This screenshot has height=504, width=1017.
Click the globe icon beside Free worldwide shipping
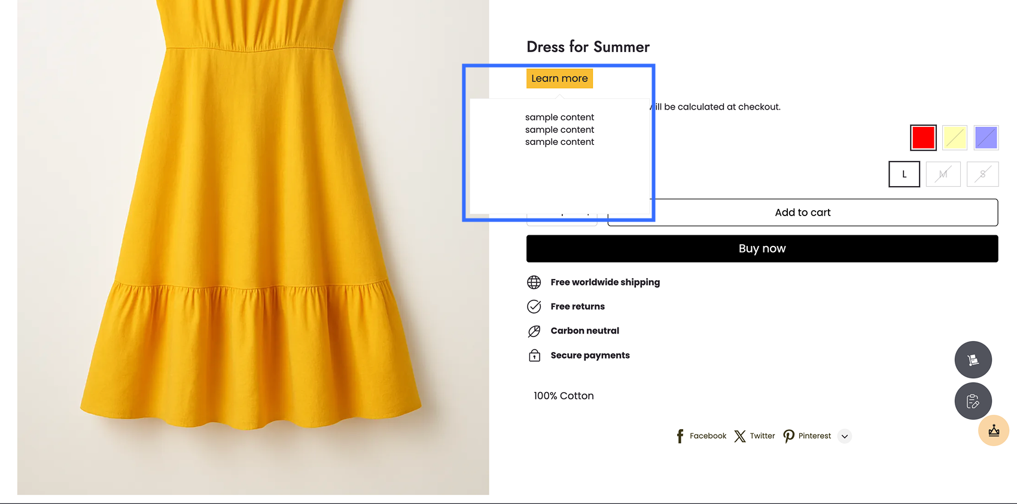[x=534, y=282]
